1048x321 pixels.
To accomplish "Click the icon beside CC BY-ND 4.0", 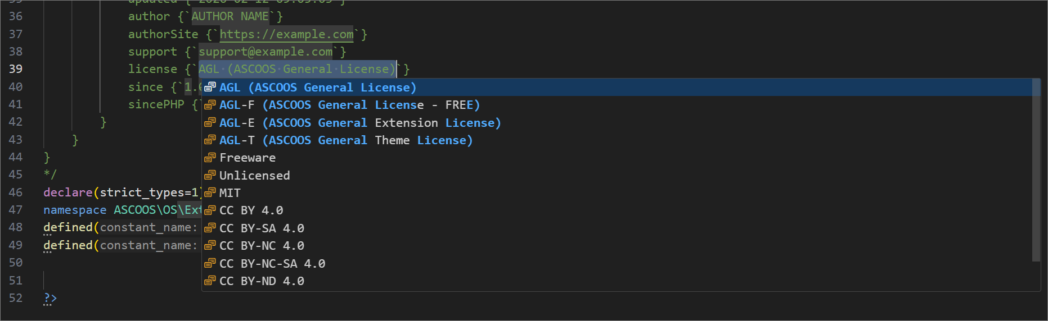I will pyautogui.click(x=210, y=281).
